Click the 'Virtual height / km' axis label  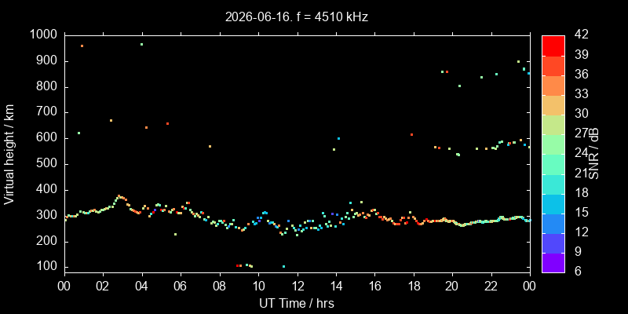pyautogui.click(x=9, y=154)
